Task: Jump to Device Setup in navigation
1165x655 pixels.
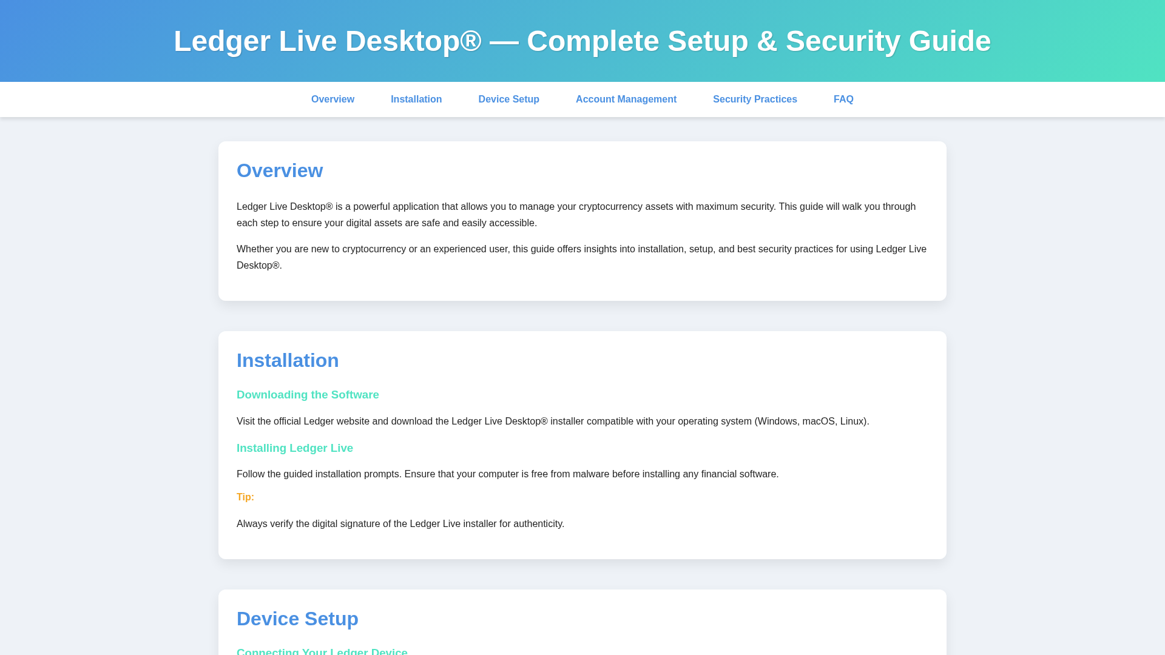Action: point(508,99)
